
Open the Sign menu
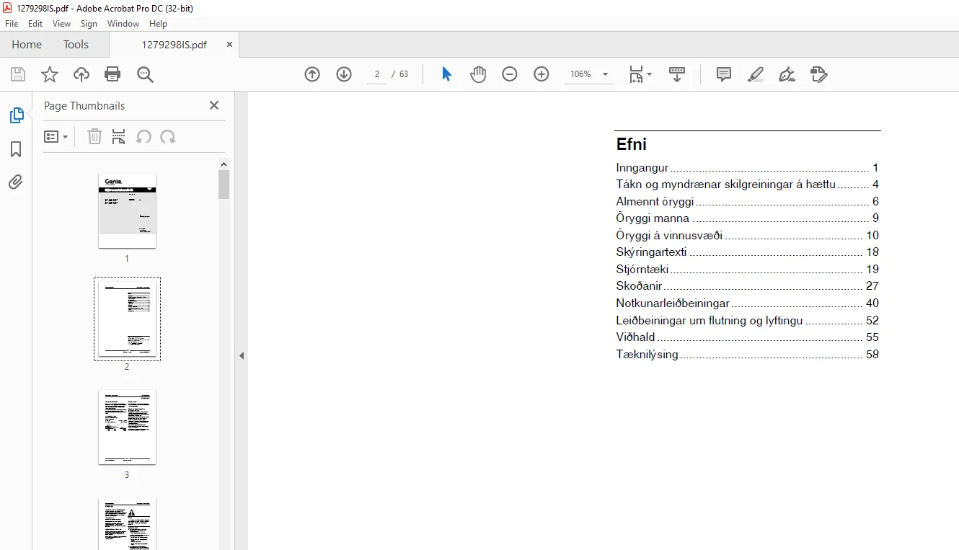click(x=89, y=24)
